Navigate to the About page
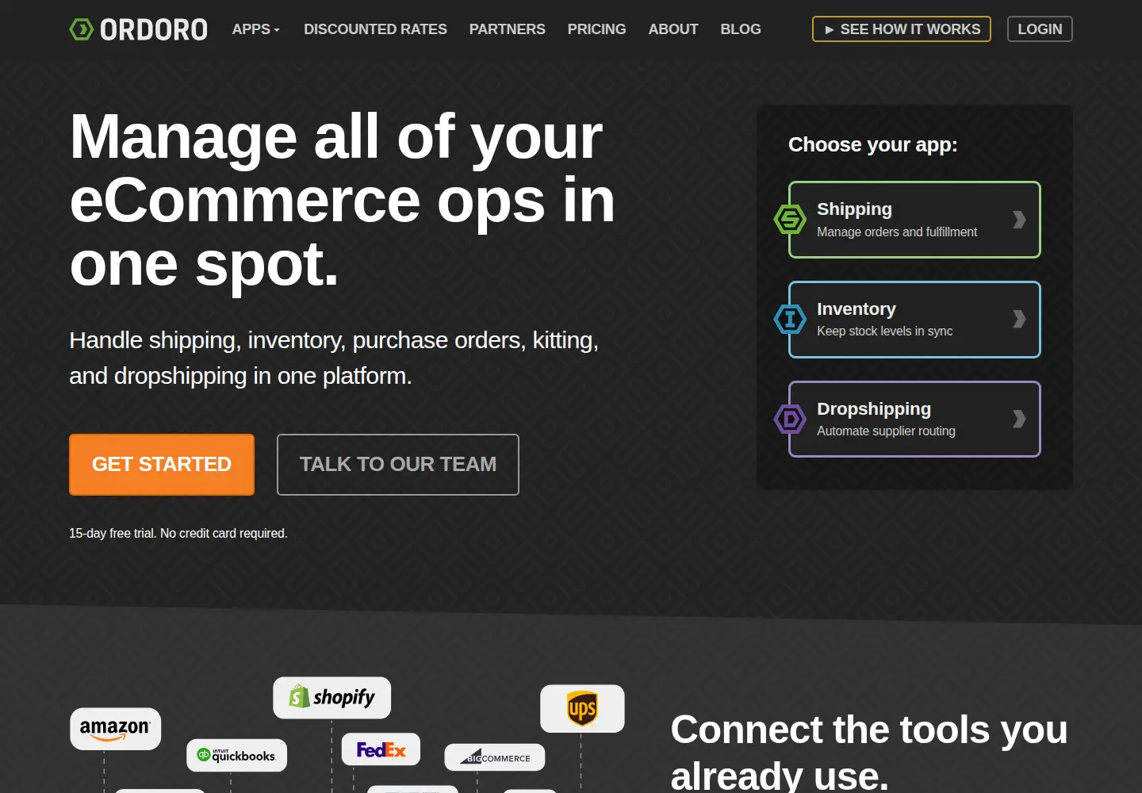This screenshot has width=1142, height=793. (x=673, y=29)
